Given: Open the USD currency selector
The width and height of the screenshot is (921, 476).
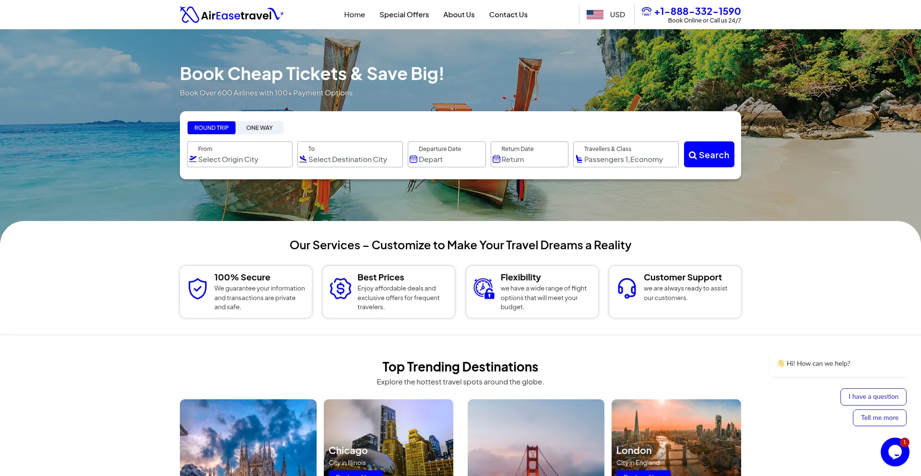Looking at the screenshot, I should (617, 15).
